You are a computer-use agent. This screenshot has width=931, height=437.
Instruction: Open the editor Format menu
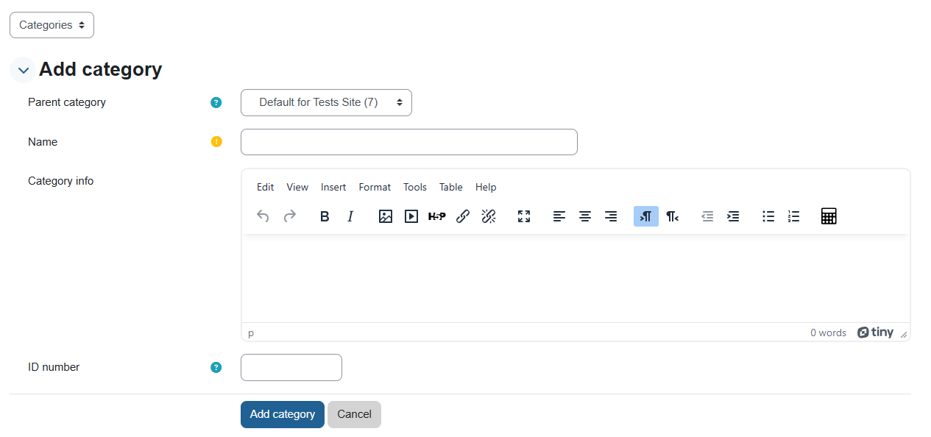(375, 187)
